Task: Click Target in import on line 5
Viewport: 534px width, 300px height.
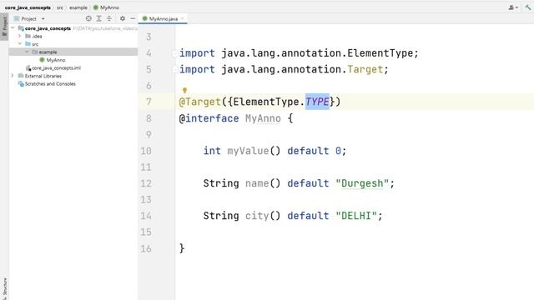Action: click(x=365, y=69)
